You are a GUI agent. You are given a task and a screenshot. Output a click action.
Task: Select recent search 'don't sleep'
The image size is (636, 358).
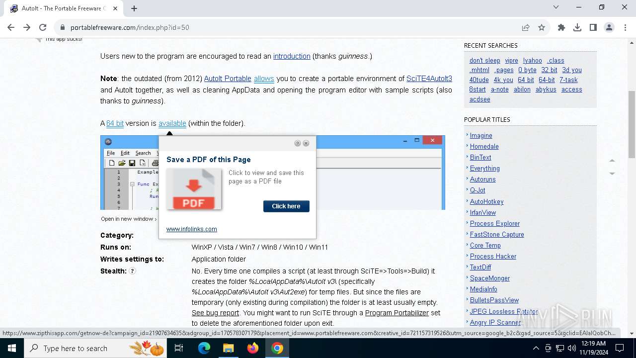(485, 61)
